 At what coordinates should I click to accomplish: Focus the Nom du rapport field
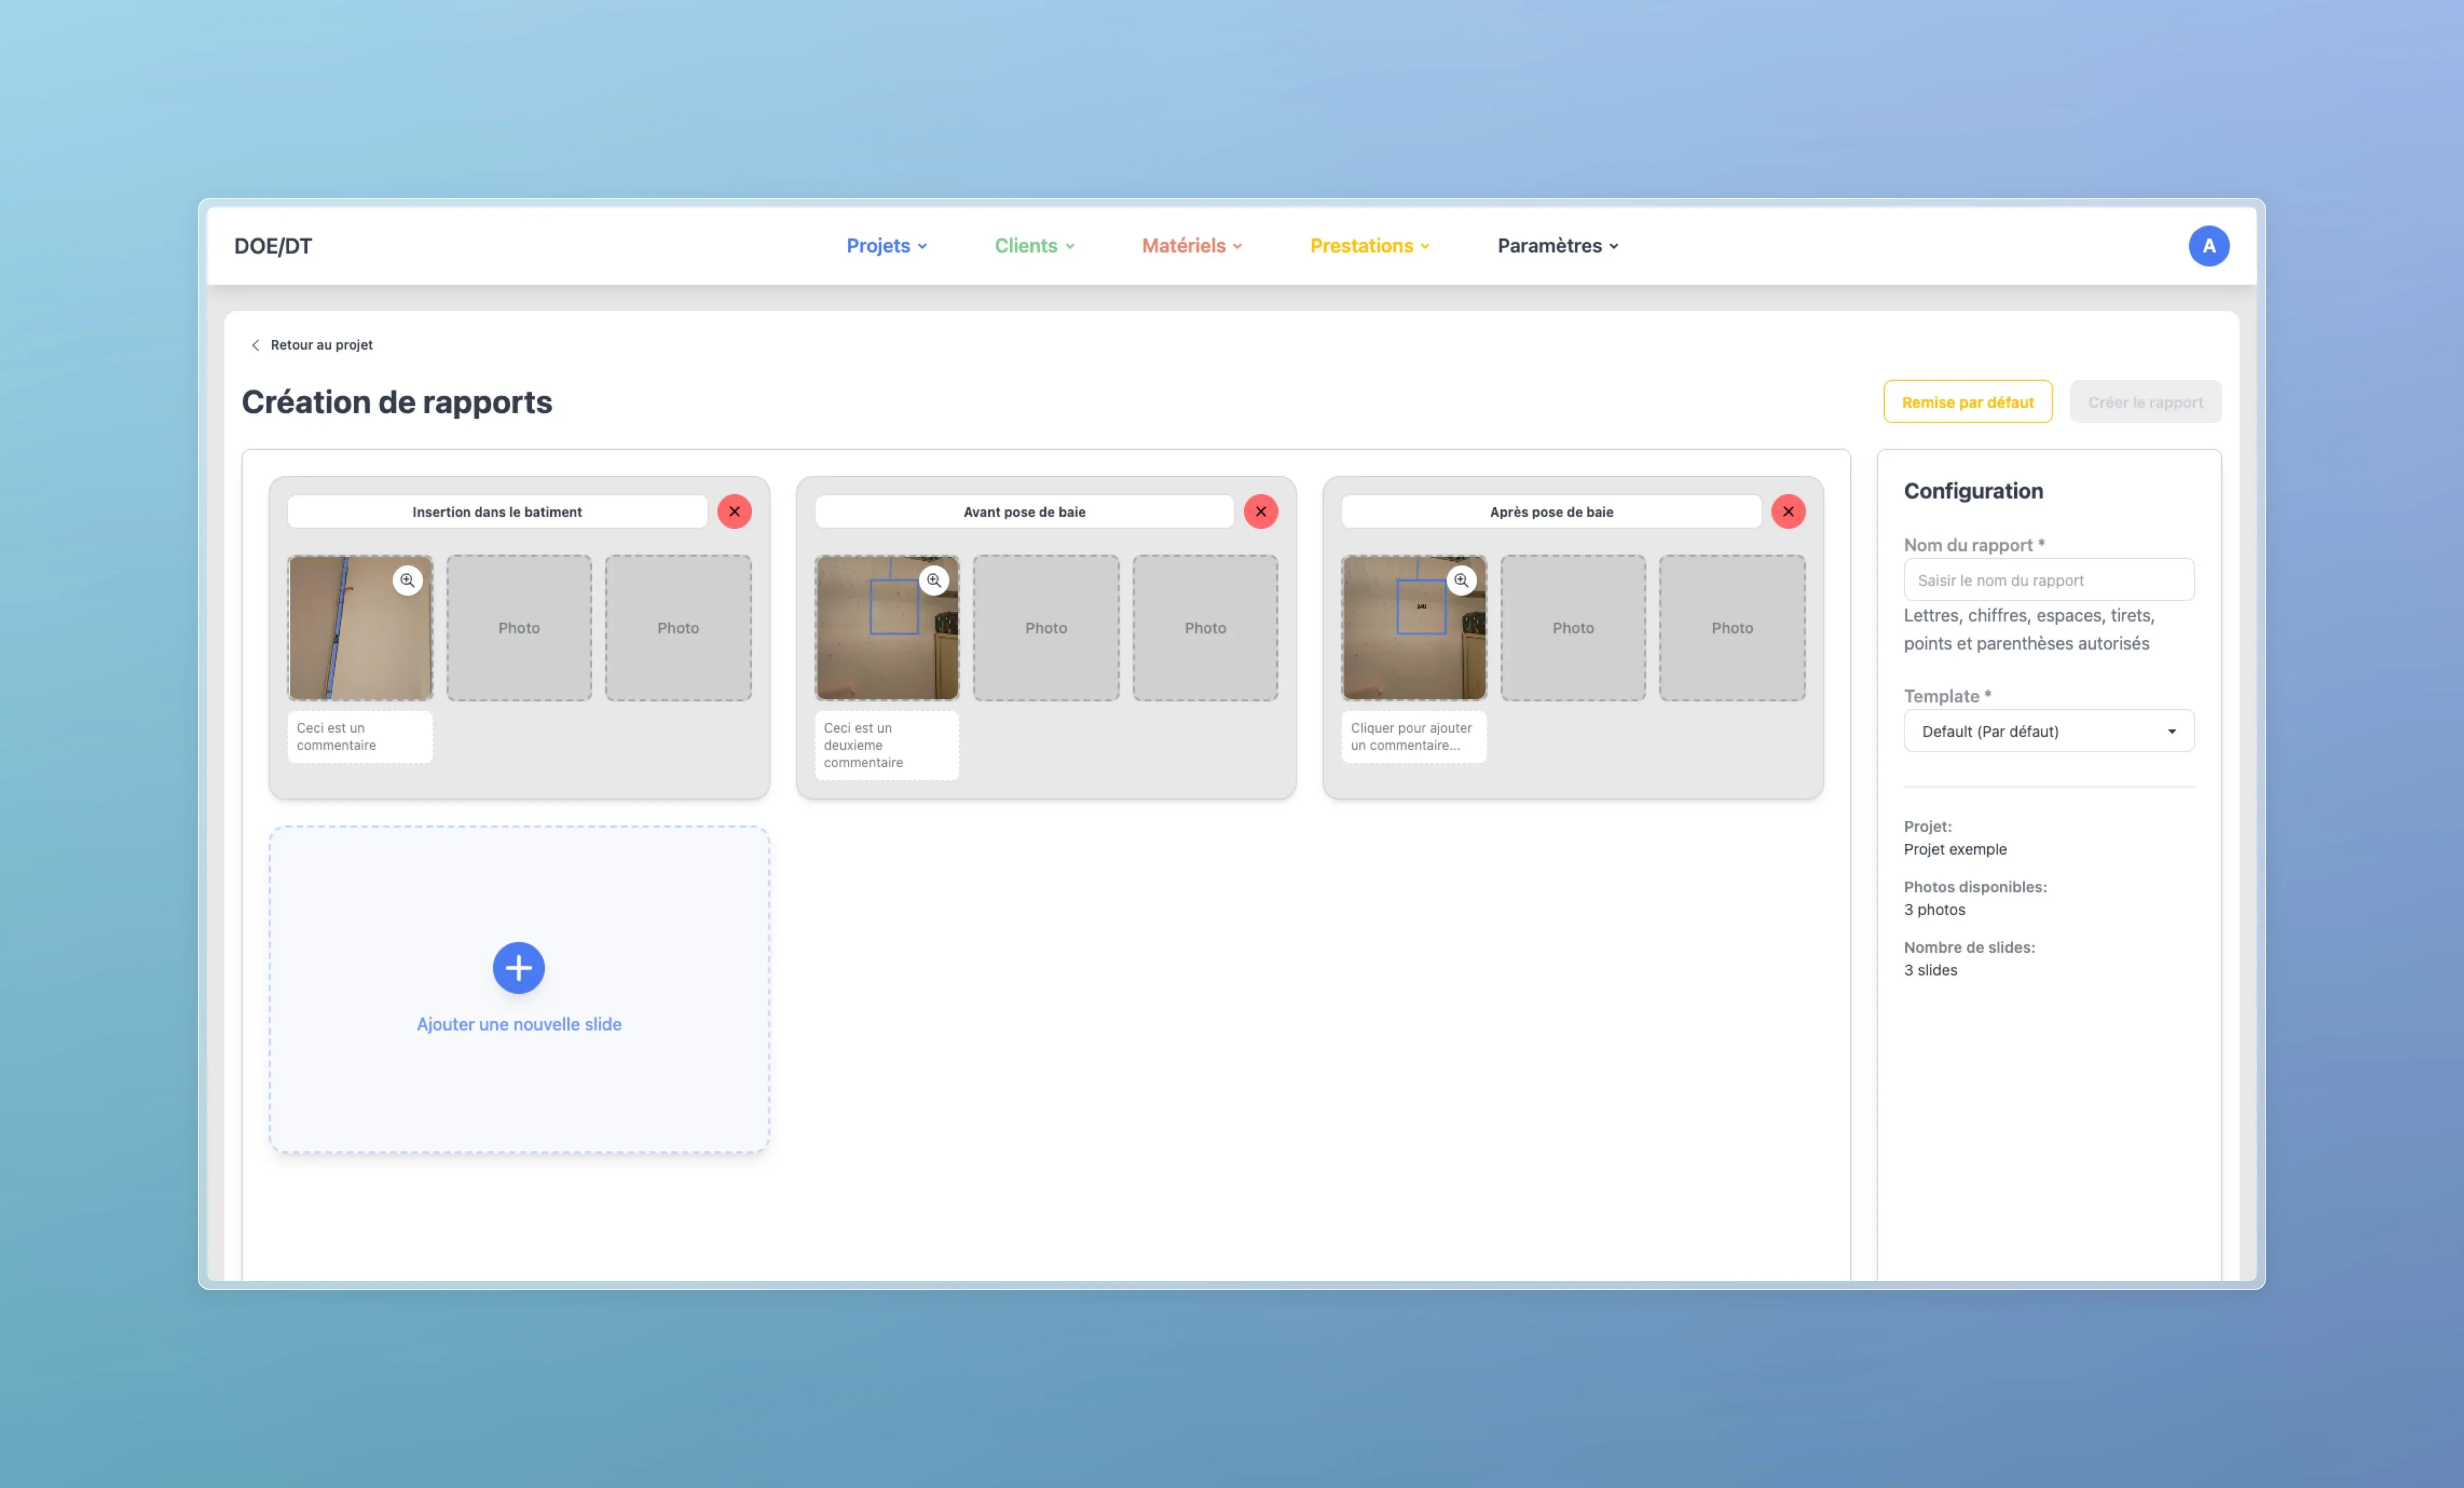[x=2048, y=580]
